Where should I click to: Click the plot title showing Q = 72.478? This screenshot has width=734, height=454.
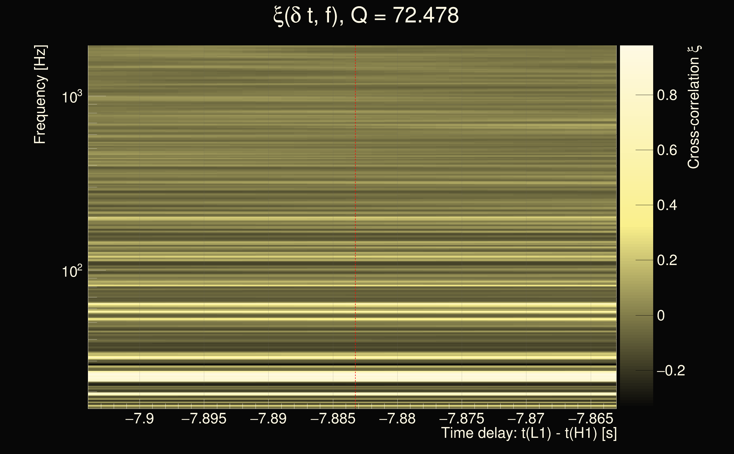366,16
